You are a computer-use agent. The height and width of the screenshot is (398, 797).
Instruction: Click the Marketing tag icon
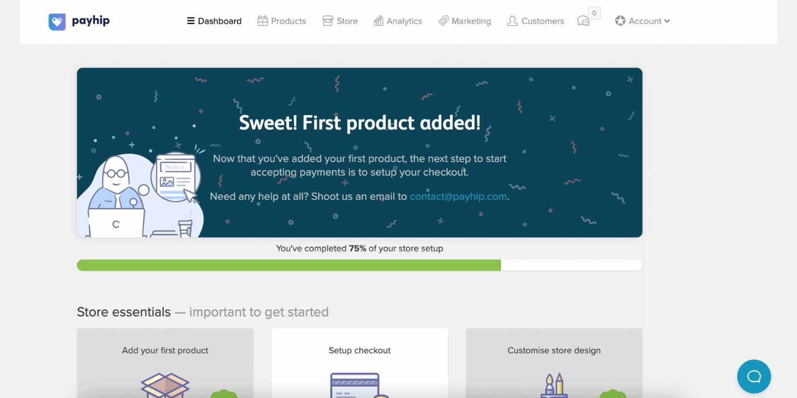pos(443,21)
